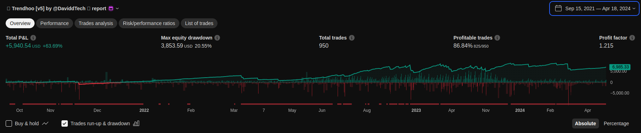Viewport: 641px width, 133px height.
Task: Click the 6,985.33 equity price label
Action: (x=620, y=67)
